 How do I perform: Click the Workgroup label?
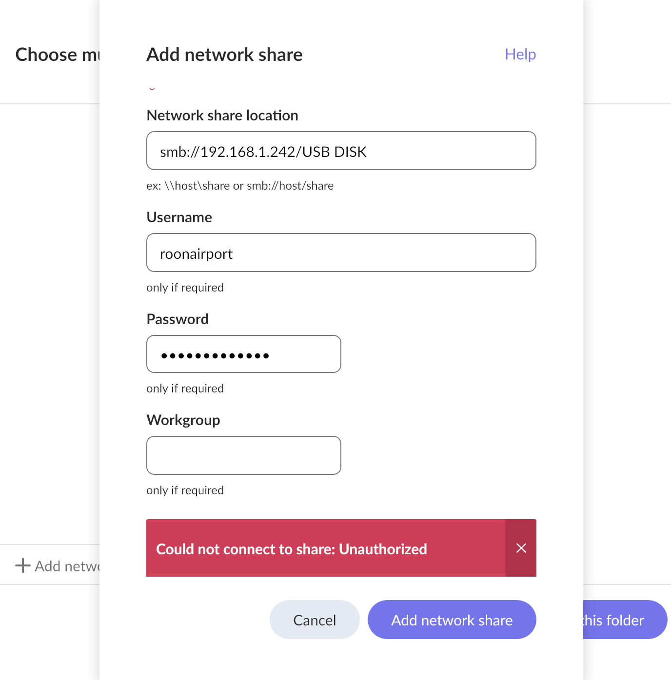[x=183, y=420]
